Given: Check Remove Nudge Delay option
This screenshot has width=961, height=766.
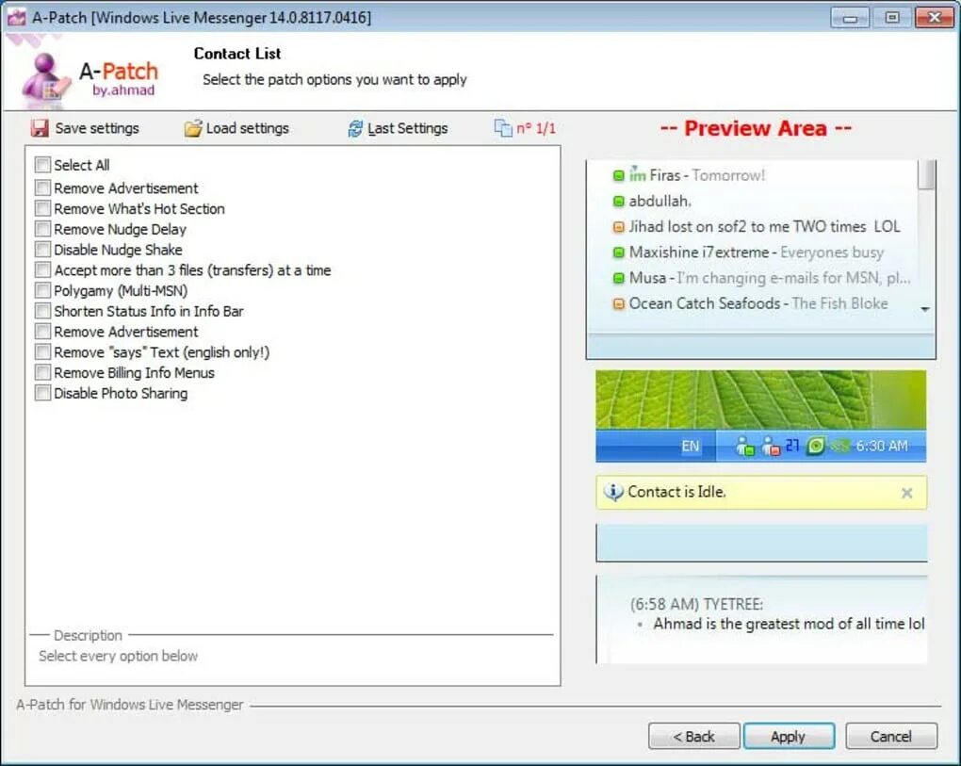Looking at the screenshot, I should tap(42, 229).
